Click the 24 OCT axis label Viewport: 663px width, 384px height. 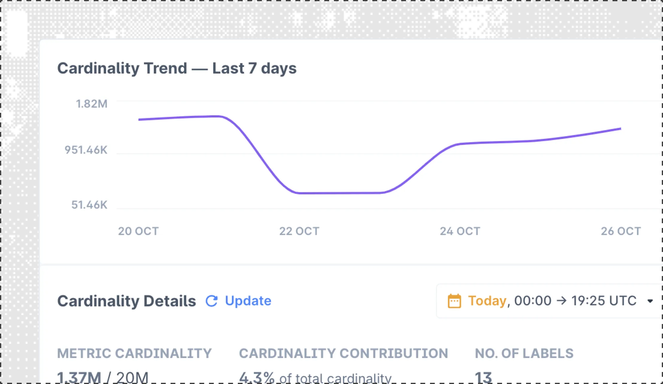(460, 231)
